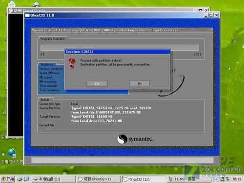Click the red question mark dialog icon

[72, 63]
